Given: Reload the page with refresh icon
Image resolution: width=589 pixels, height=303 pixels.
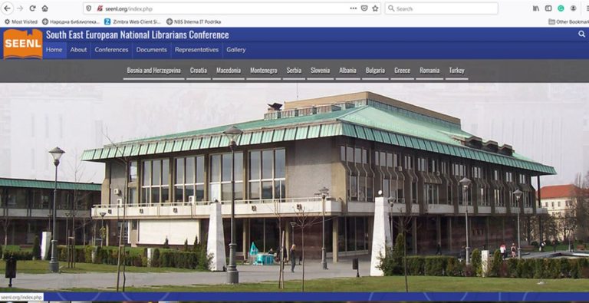Looking at the screenshot, I should pos(32,8).
